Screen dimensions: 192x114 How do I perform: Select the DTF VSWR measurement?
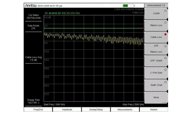tap(156, 61)
